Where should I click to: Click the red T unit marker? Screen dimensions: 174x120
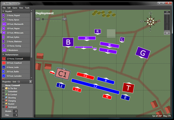point(128,88)
